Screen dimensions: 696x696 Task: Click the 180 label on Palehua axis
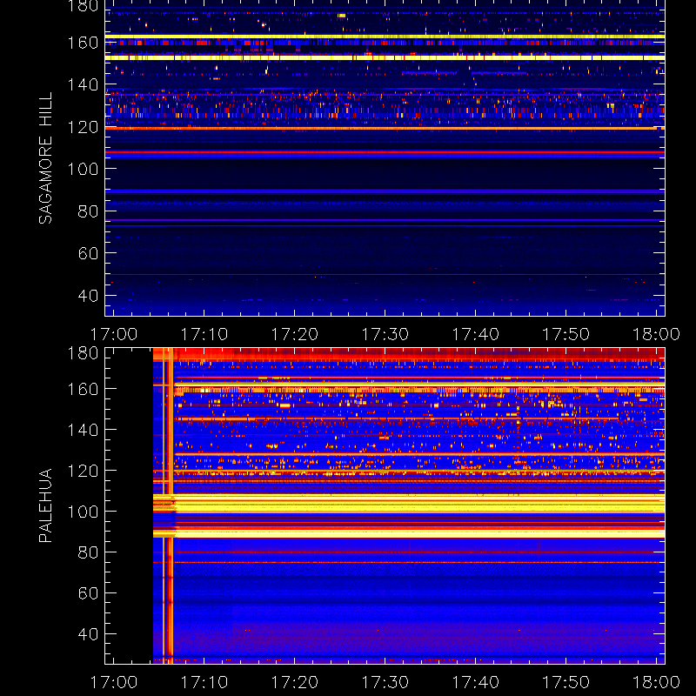point(83,353)
